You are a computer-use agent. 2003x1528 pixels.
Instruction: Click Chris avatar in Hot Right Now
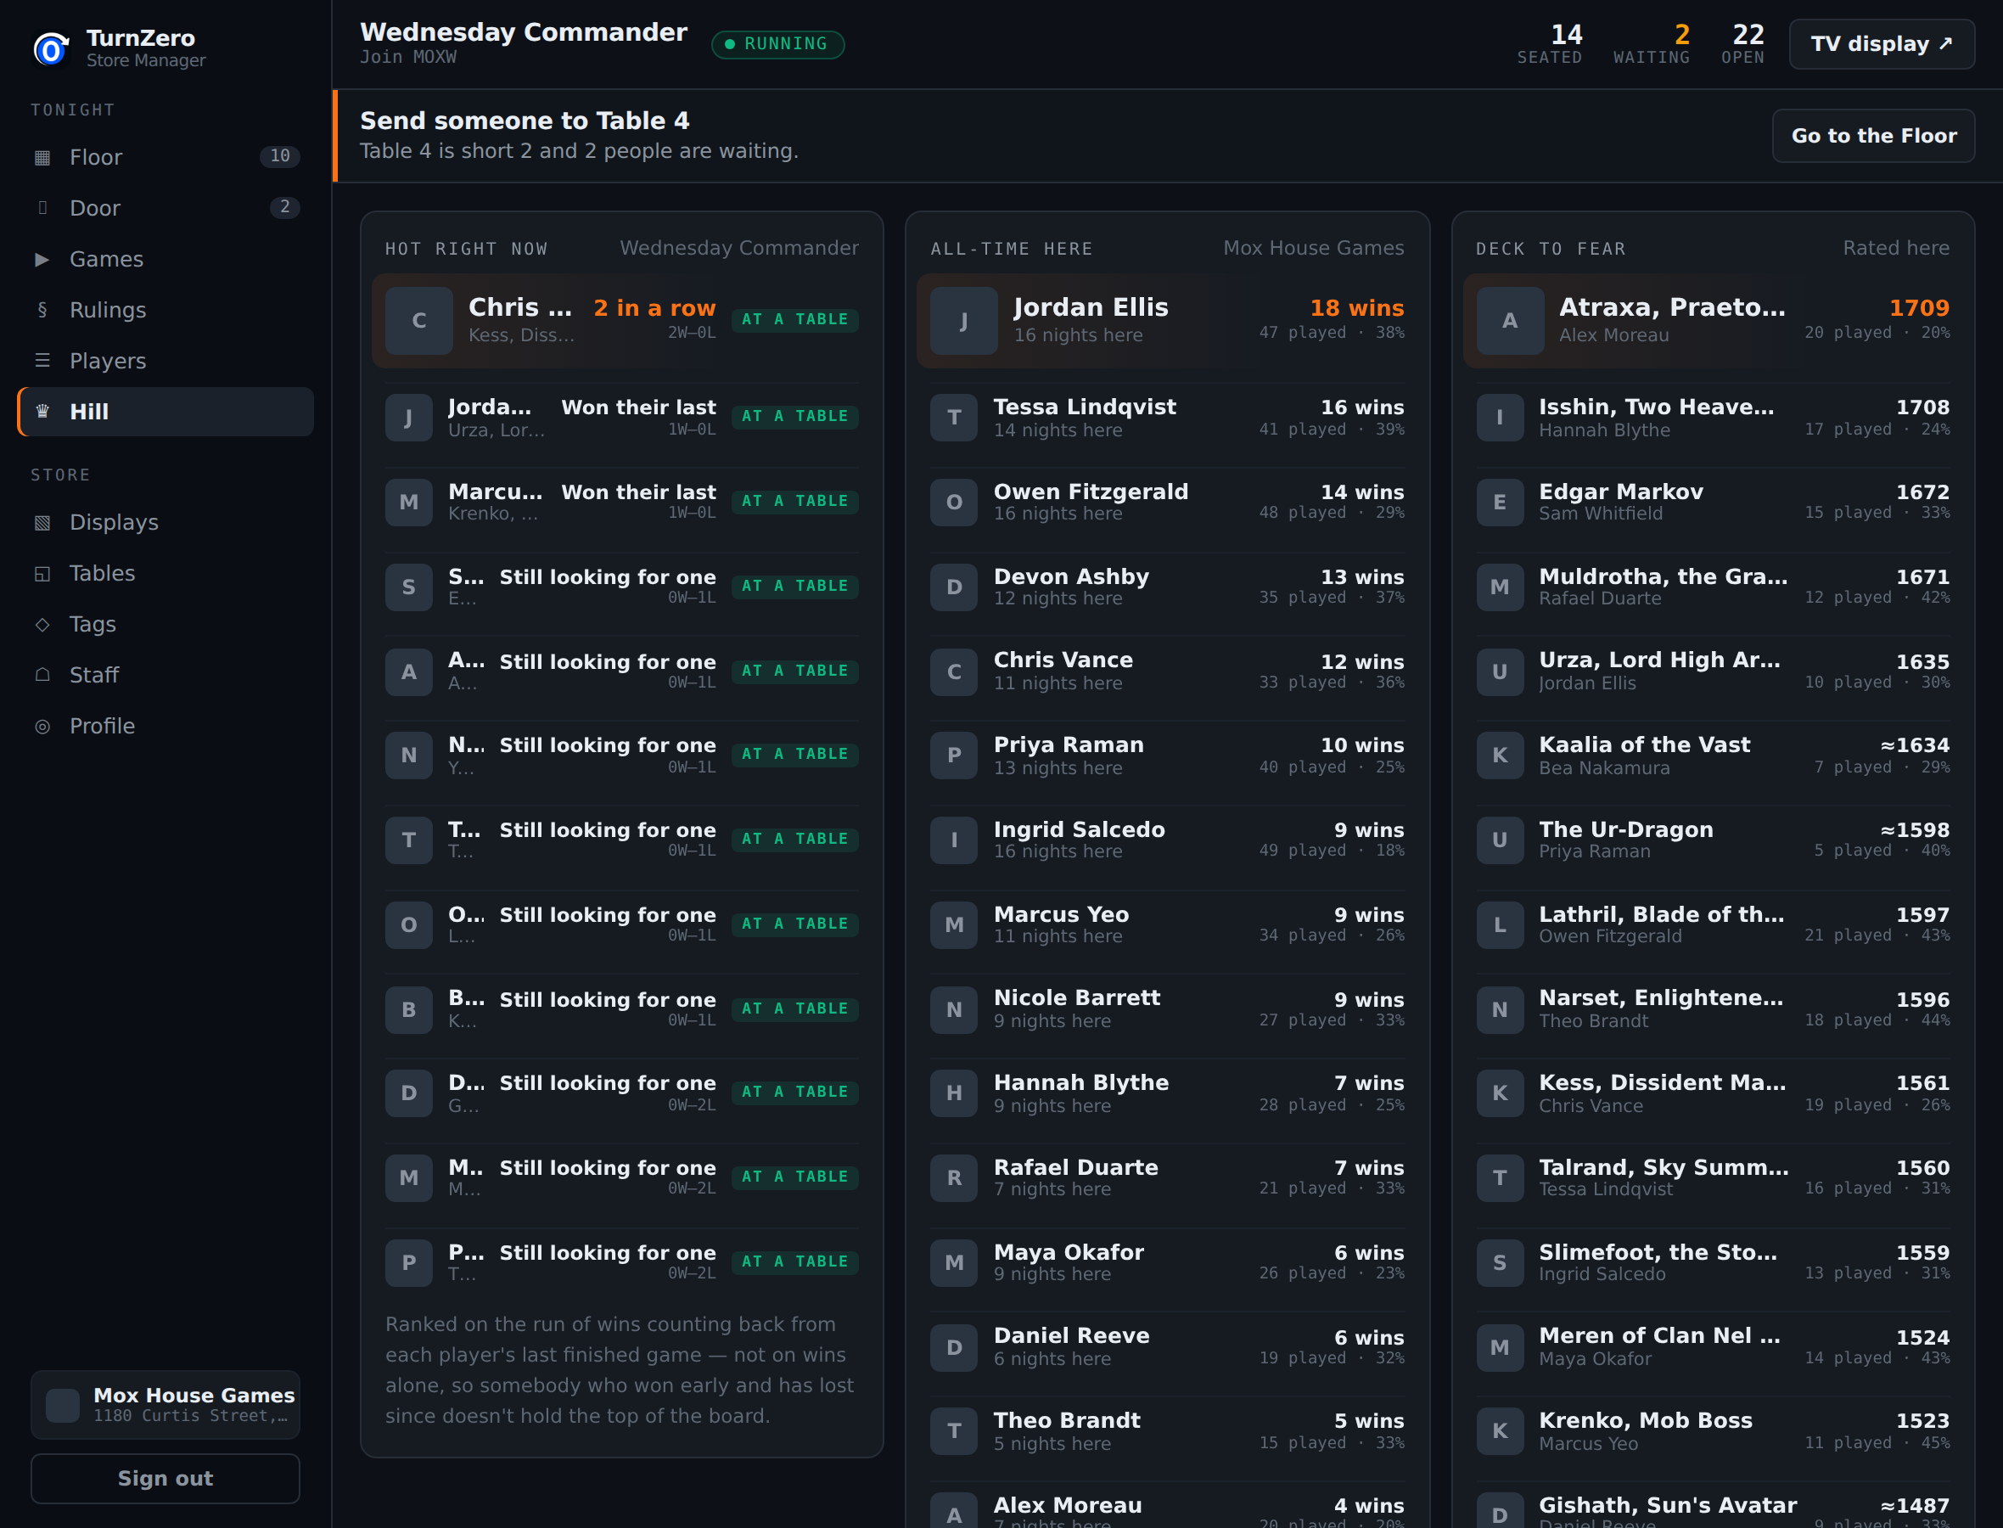coord(418,321)
